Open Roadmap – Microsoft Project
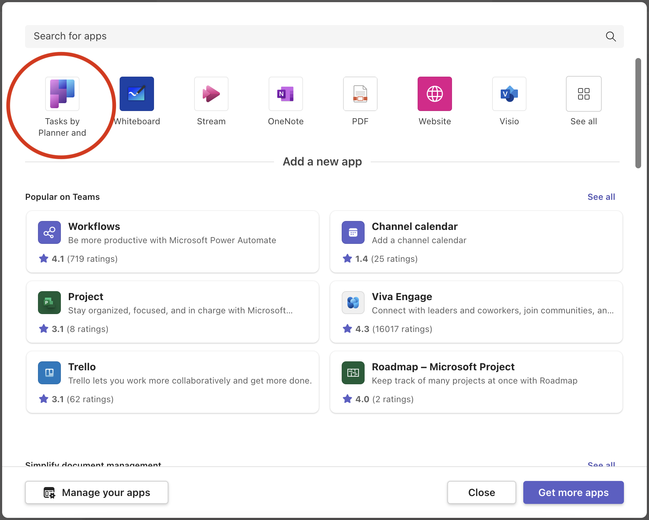649x520 pixels. 476,382
